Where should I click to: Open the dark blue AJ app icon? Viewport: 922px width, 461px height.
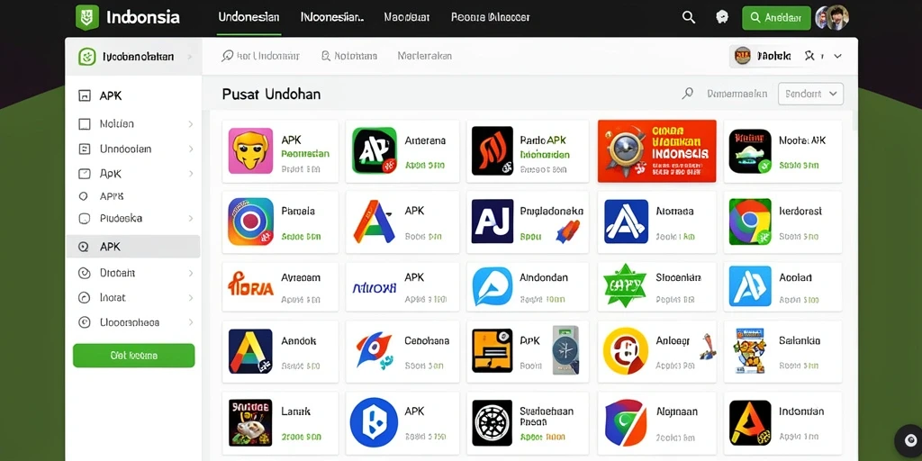coord(493,221)
